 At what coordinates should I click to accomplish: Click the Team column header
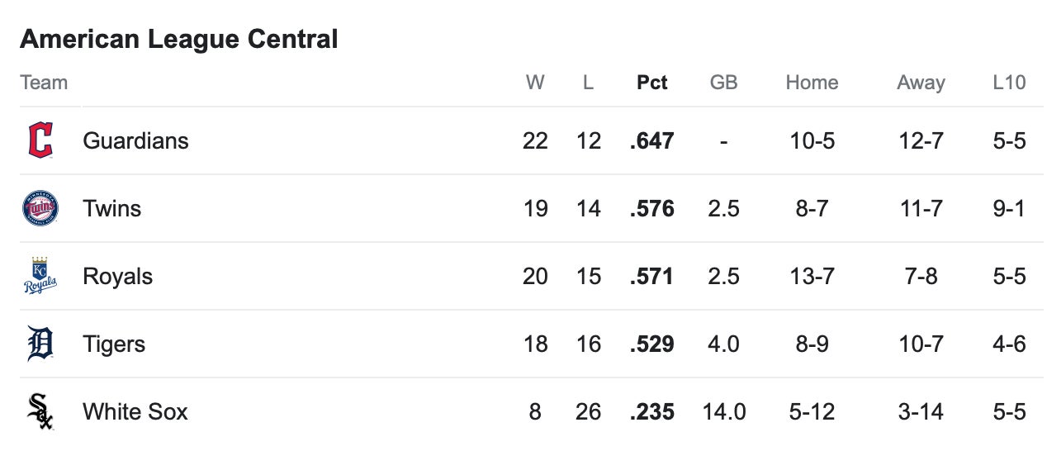tap(44, 83)
